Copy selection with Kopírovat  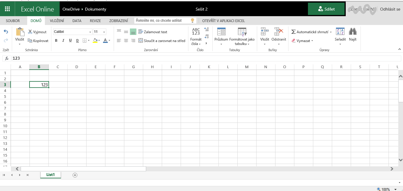(38, 41)
